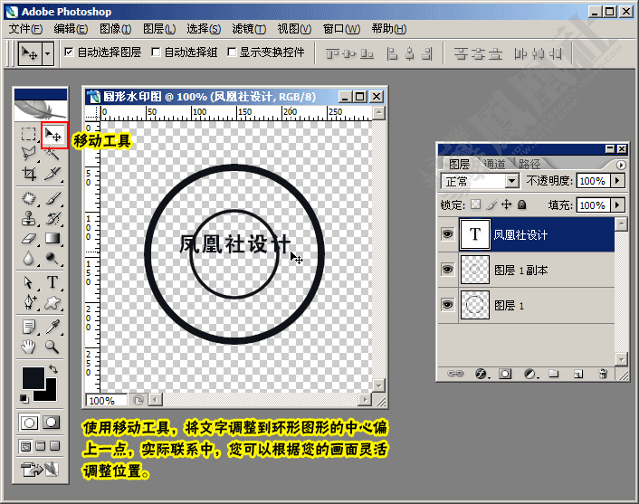The width and height of the screenshot is (639, 504).
Task: Select the Blur tool
Action: [x=29, y=258]
